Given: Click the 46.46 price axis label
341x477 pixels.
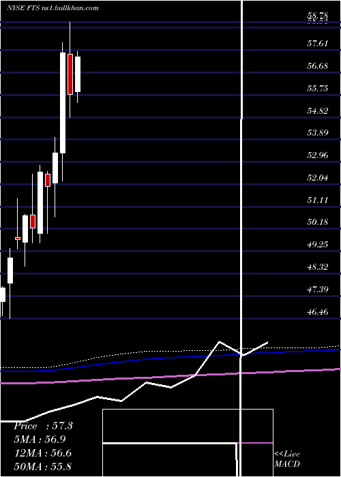Looking at the screenshot, I should pos(317,312).
